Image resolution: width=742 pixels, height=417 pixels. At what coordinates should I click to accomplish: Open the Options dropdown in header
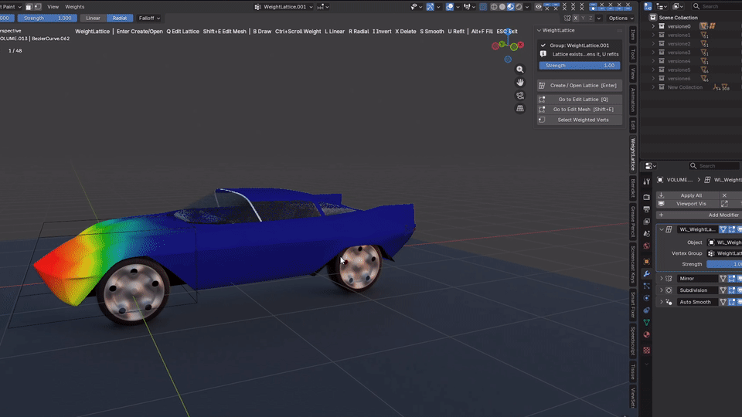621,18
